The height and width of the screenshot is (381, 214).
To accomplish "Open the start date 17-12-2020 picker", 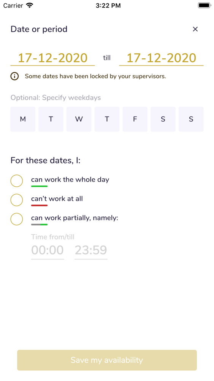I will click(x=52, y=58).
